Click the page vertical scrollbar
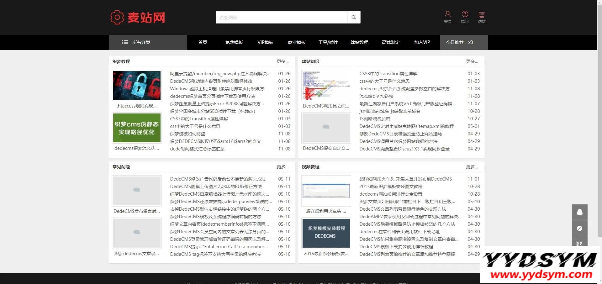The height and width of the screenshot is (284, 602). [x=599, y=125]
